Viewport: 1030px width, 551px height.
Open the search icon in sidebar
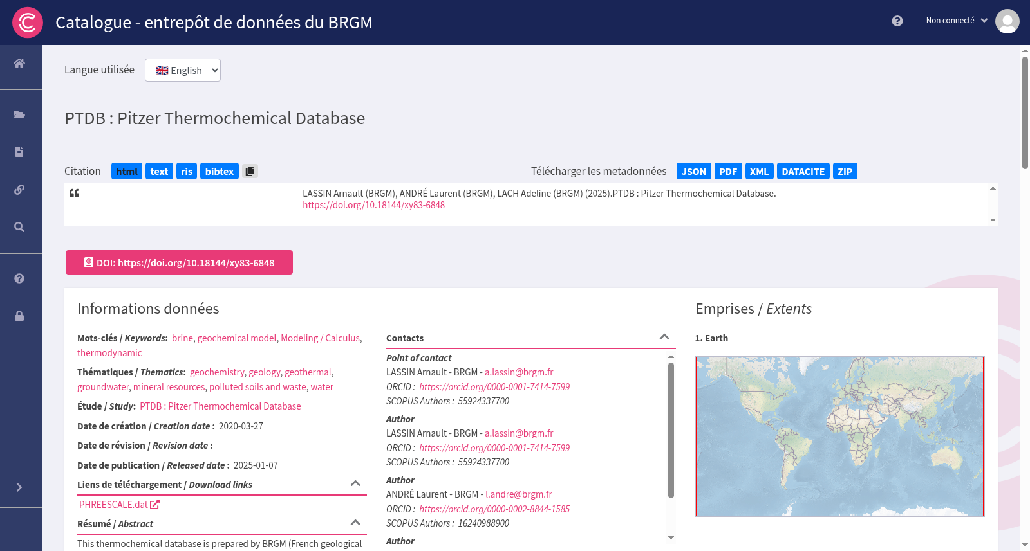point(19,227)
